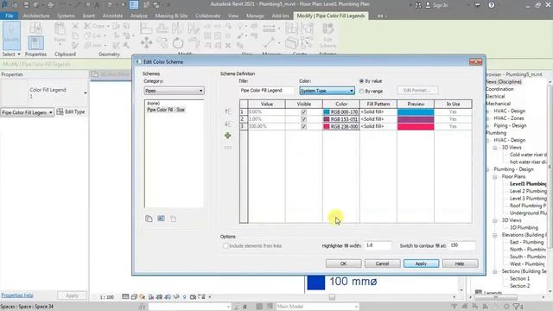The height and width of the screenshot is (311, 553).
Task: Toggle Visible checkbox for row 1
Action: [303, 112]
